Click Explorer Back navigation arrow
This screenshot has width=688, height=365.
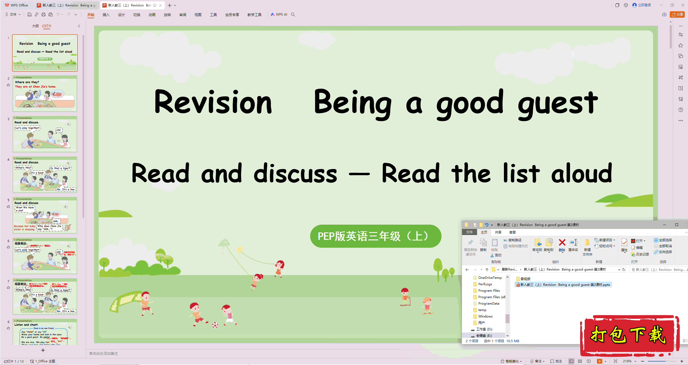467,270
